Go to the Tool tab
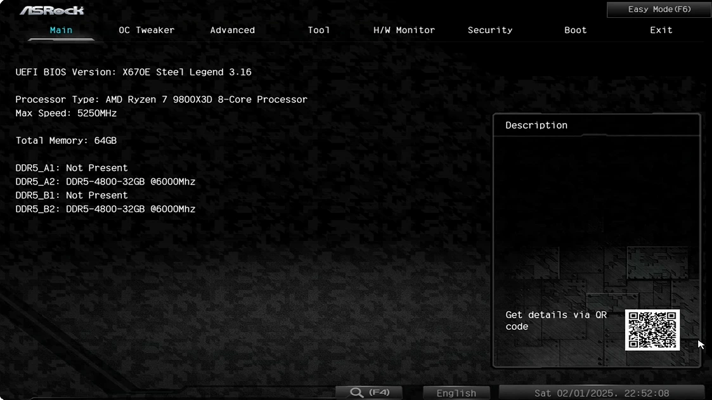The width and height of the screenshot is (712, 400). 318,30
